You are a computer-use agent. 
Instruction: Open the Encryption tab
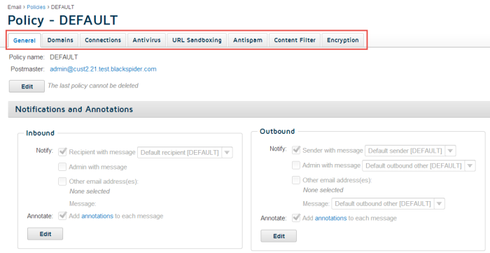(x=343, y=40)
